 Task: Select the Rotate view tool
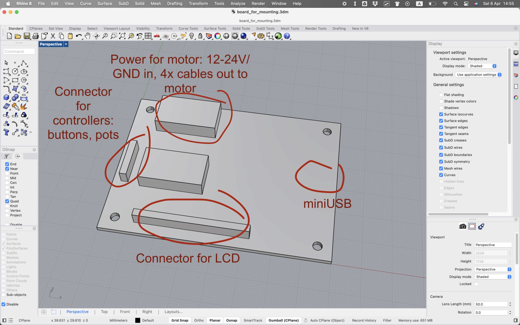(96, 36)
